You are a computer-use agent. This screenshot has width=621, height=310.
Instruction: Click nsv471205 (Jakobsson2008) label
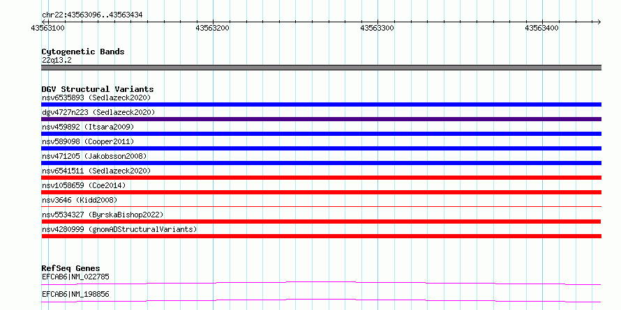(x=94, y=156)
